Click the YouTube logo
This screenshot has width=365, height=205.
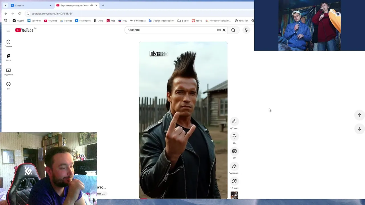[24, 30]
